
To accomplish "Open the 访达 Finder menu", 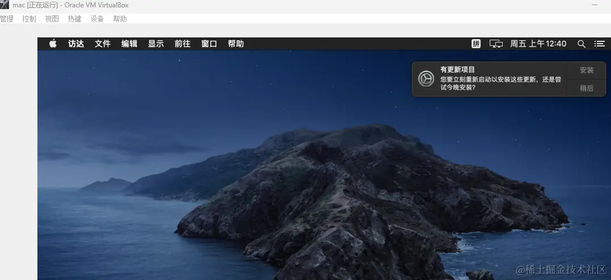I will point(76,44).
